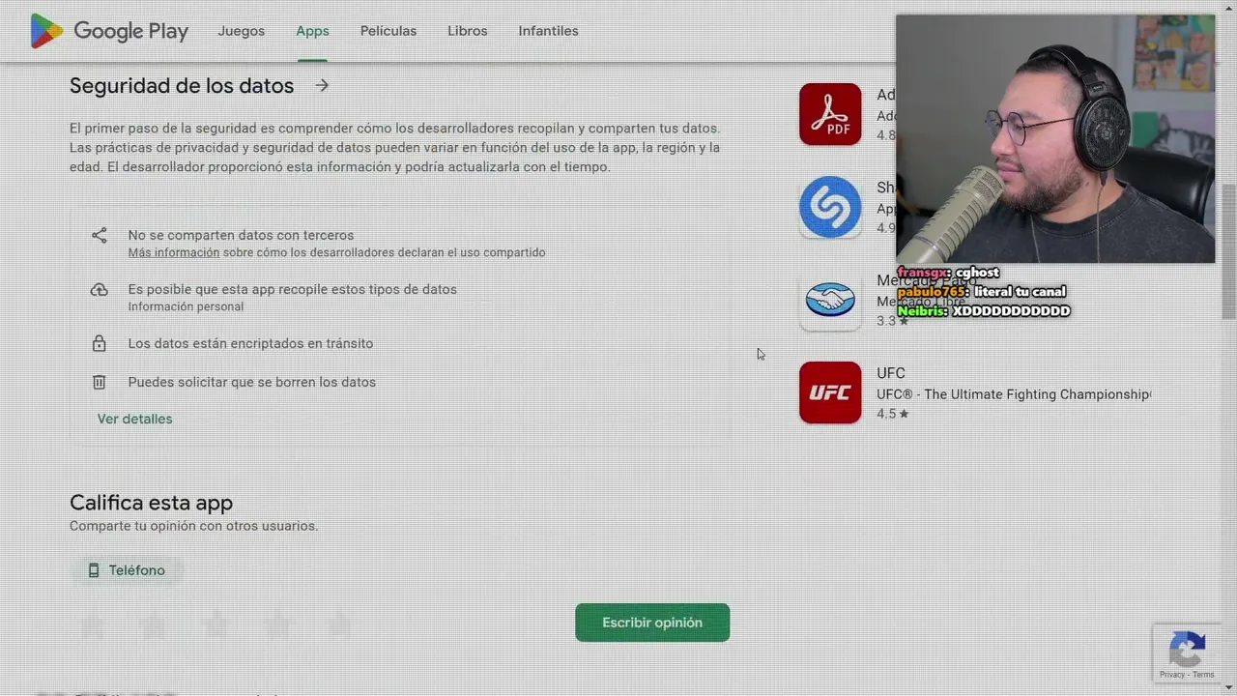Open the Adobe PDF app icon
1237x696 pixels.
pyautogui.click(x=830, y=114)
